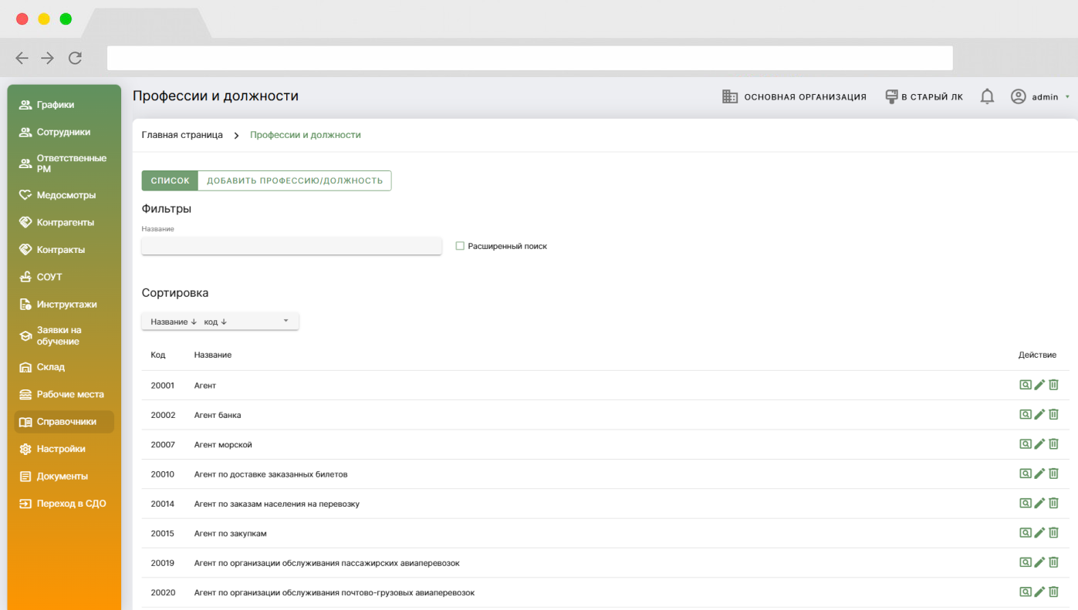The image size is (1078, 610).
Task: Focus the Название filter field
Action: [x=292, y=246]
